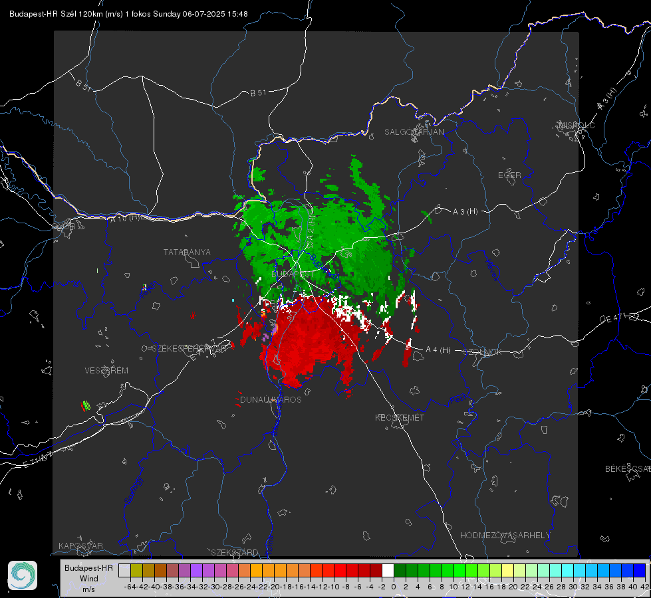This screenshot has height=598, width=651.
Task: Click the 'm/s' unit text in the legend
Action: 88,589
